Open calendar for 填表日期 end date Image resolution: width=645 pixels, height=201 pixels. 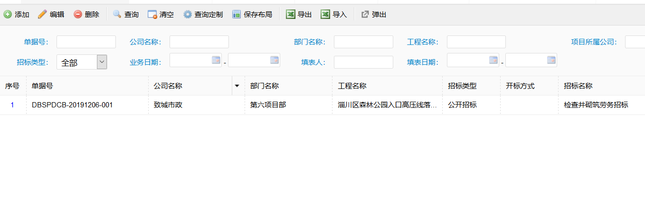click(551, 60)
